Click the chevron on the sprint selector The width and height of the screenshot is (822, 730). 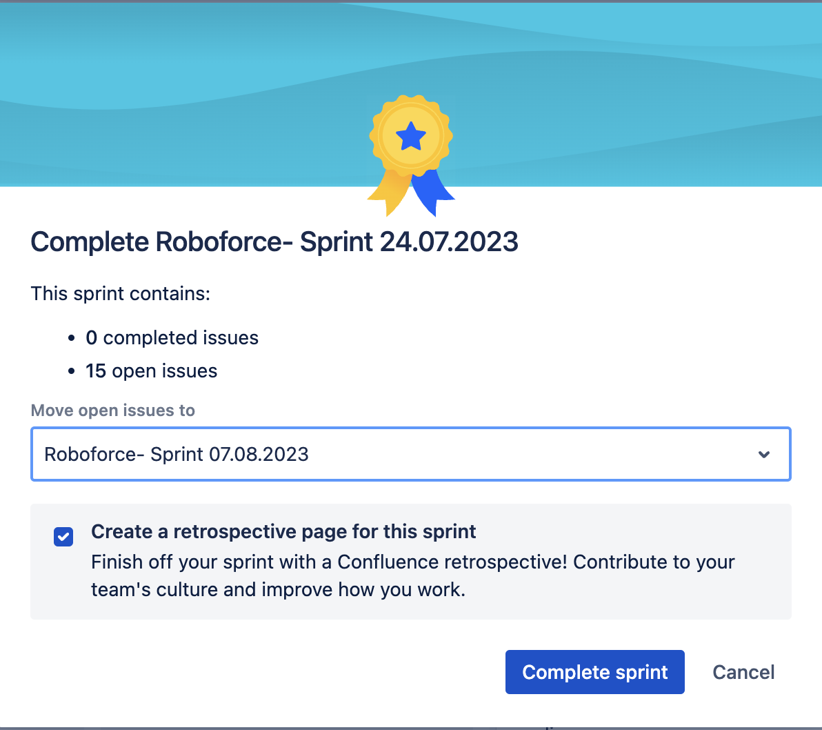pos(763,454)
